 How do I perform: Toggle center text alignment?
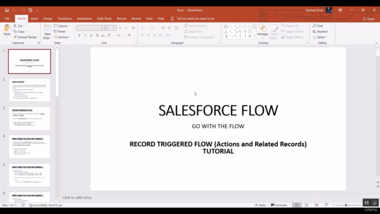click(148, 36)
